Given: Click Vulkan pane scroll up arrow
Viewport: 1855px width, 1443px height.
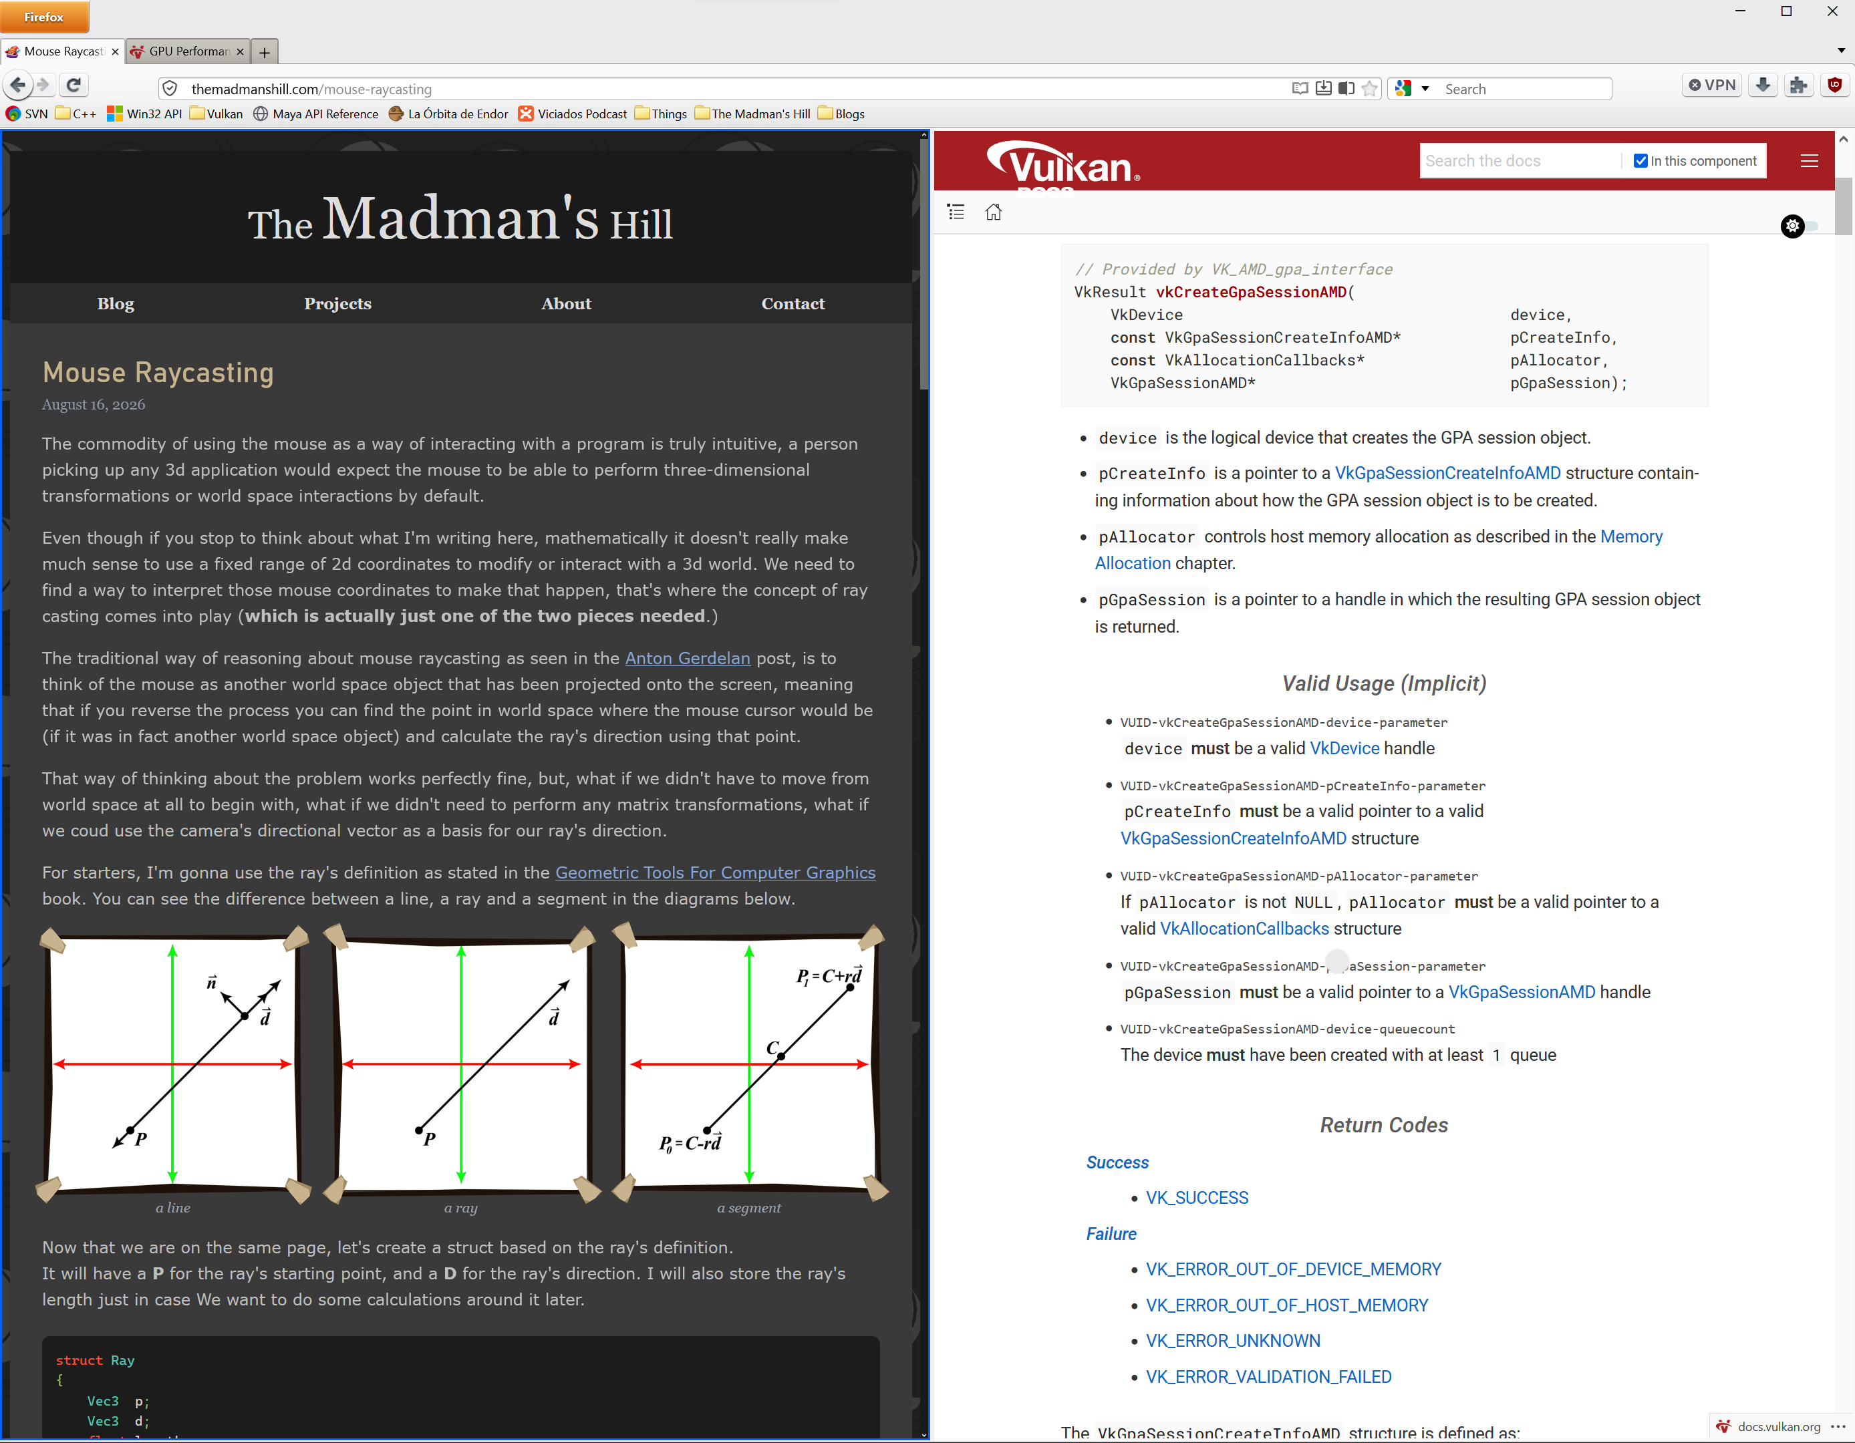Looking at the screenshot, I should click(1842, 139).
